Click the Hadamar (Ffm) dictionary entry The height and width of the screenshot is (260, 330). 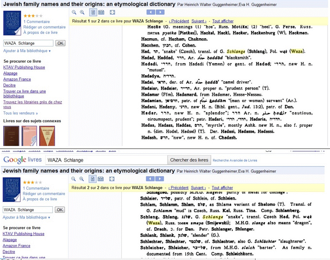202,95
